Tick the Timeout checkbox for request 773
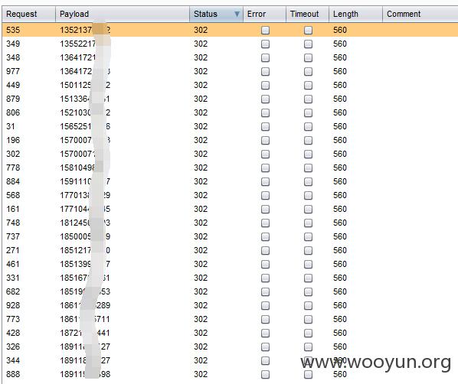 (x=308, y=319)
